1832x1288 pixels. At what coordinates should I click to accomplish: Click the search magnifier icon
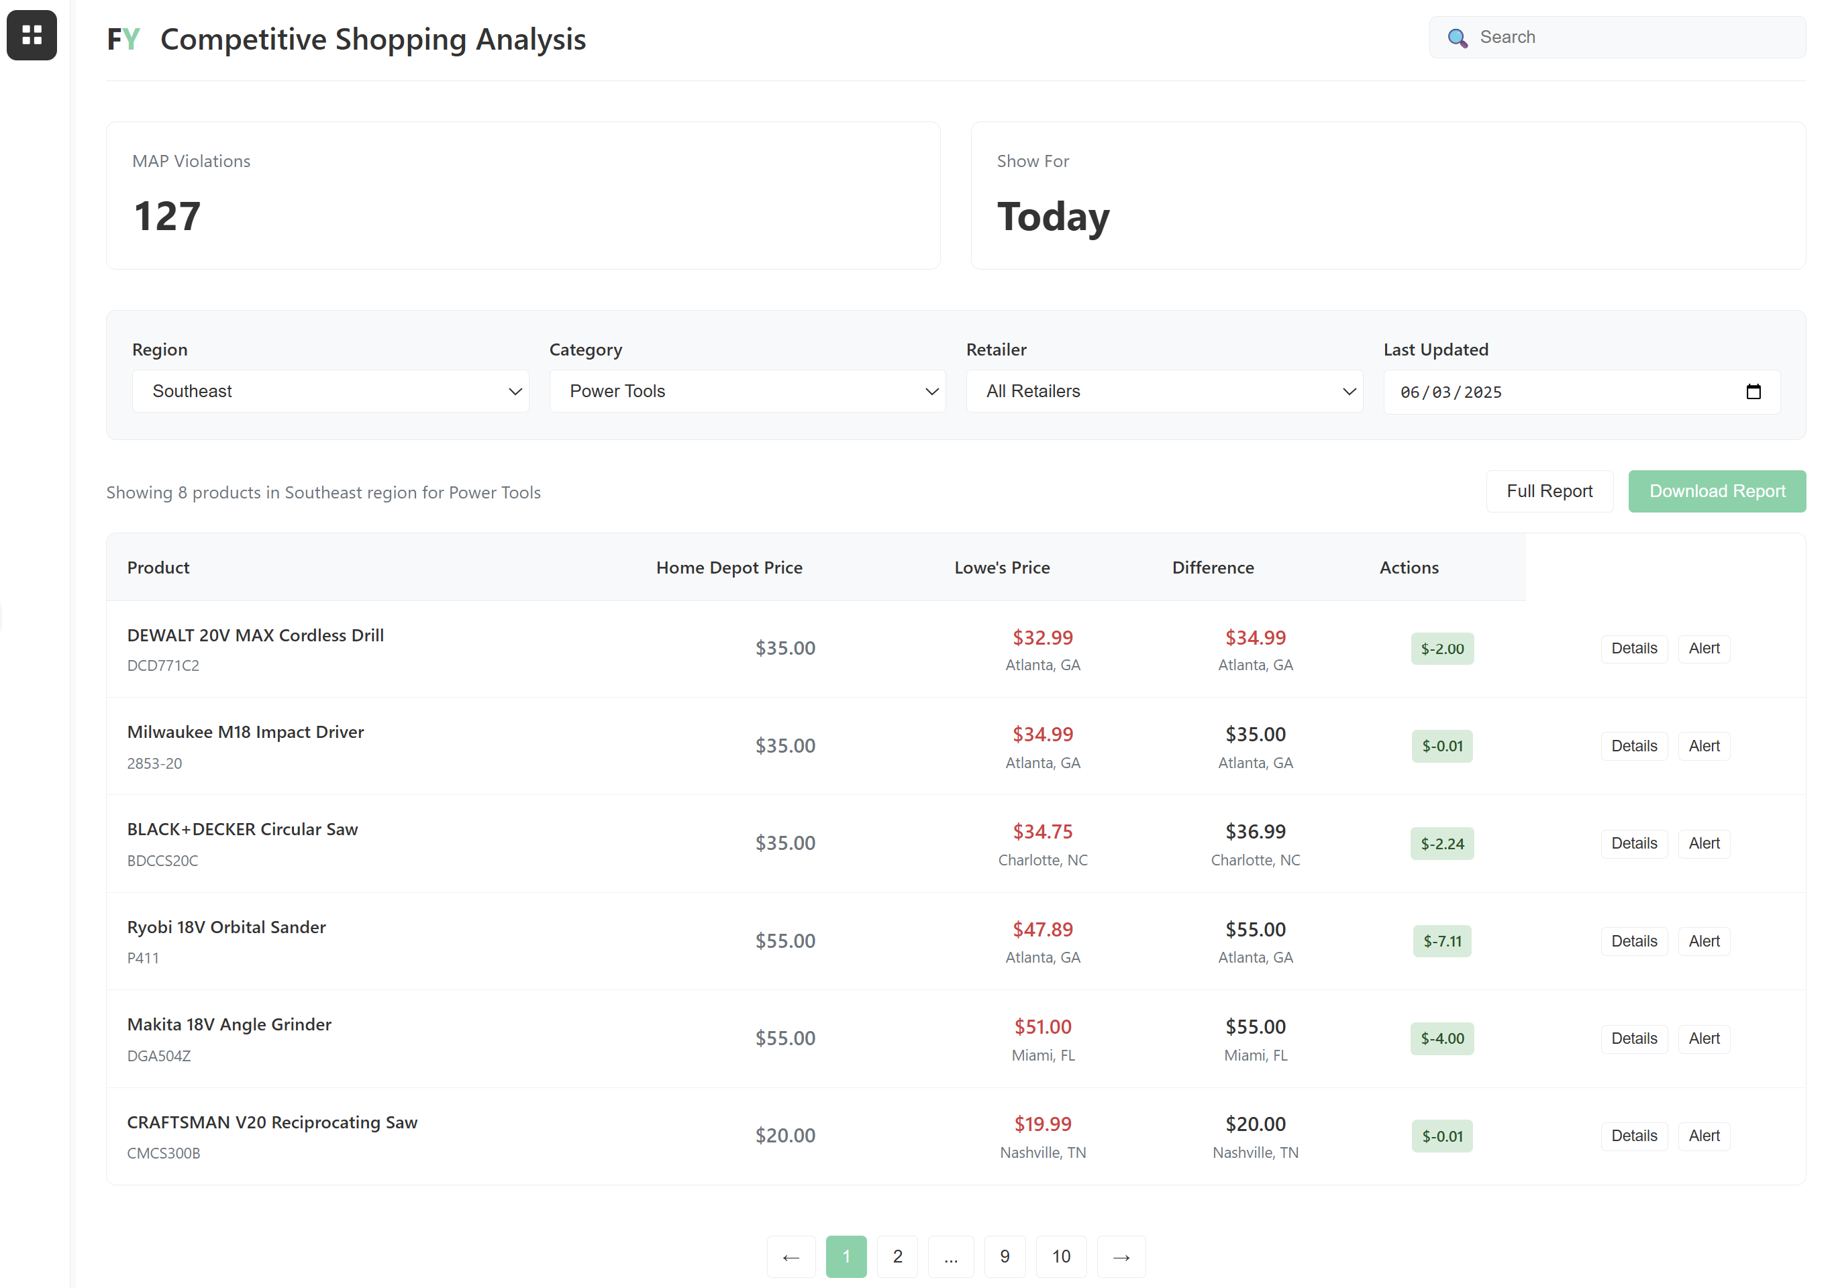coord(1457,38)
